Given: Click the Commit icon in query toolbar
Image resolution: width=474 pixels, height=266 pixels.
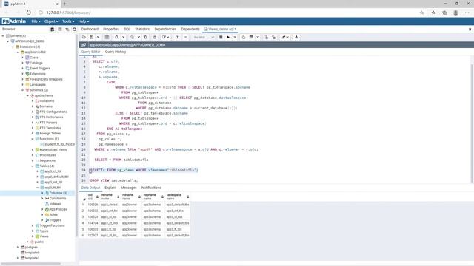Looking at the screenshot, I should (267, 37).
